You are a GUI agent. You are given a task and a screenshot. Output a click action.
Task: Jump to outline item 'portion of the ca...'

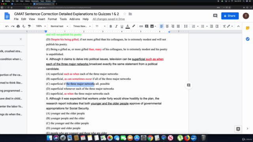11,75
